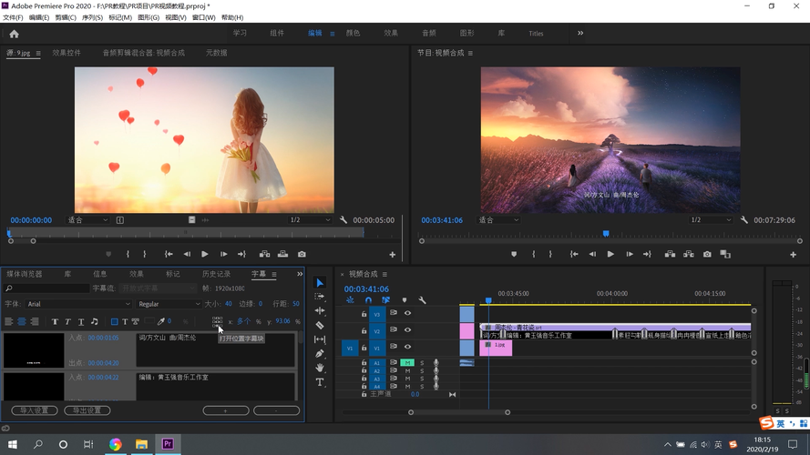Open 历史记录 tab

click(217, 274)
